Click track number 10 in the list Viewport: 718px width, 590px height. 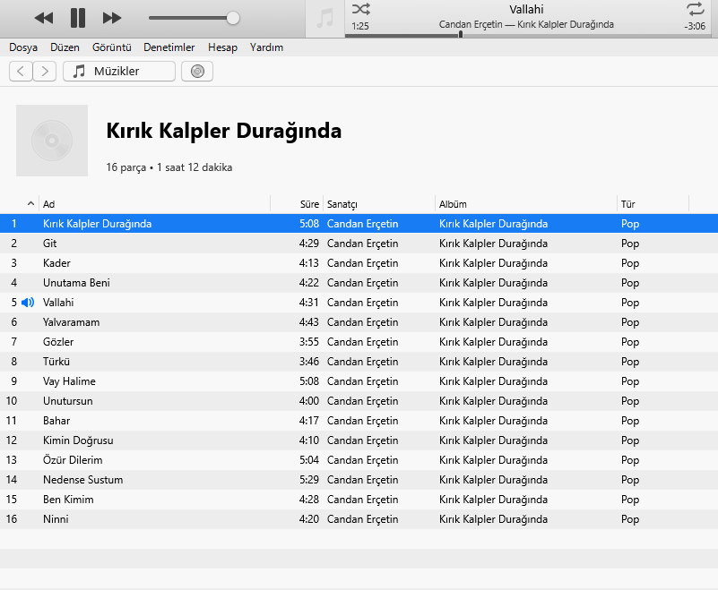click(12, 401)
